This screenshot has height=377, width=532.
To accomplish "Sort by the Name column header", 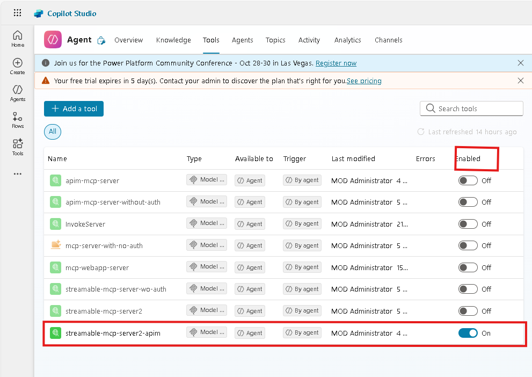I will [57, 158].
